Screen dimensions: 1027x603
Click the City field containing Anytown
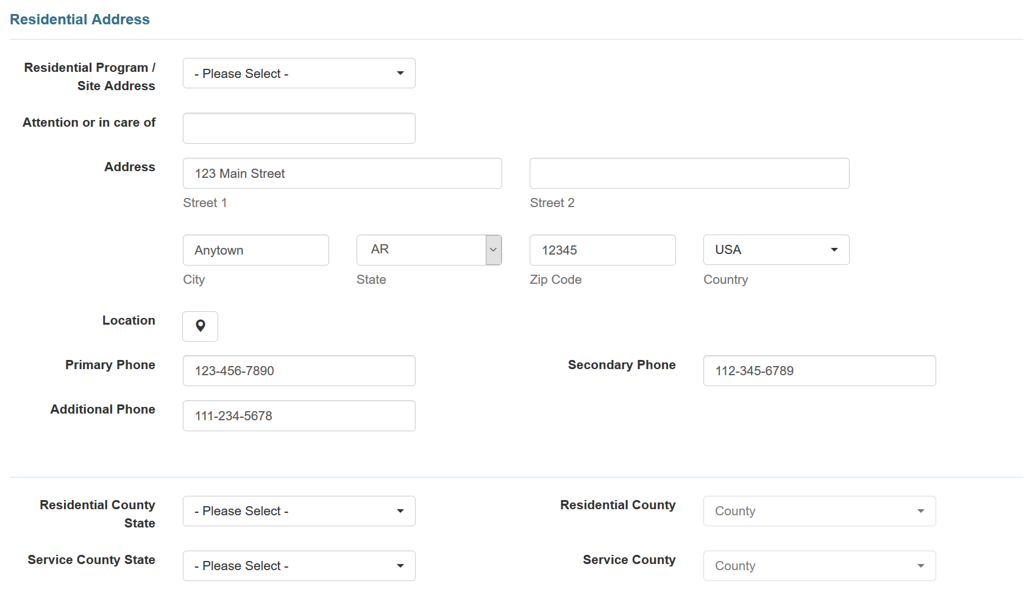[x=255, y=250]
